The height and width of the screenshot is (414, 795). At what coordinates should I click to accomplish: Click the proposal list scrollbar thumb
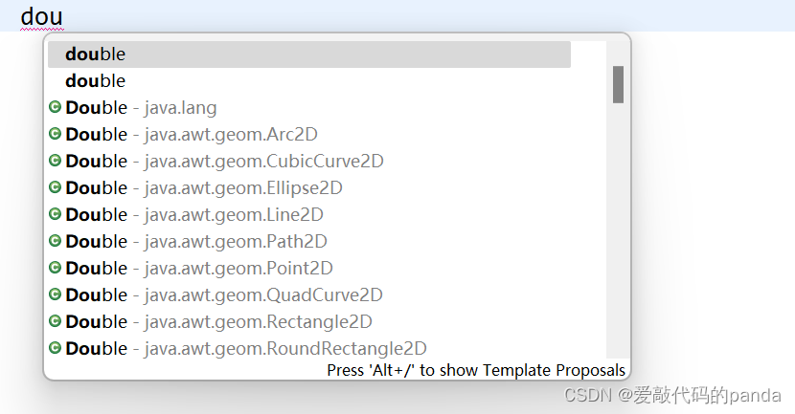pyautogui.click(x=618, y=84)
